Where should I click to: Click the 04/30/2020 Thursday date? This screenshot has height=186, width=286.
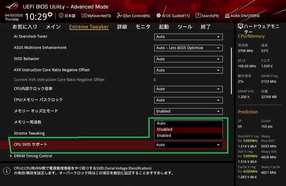[14, 17]
